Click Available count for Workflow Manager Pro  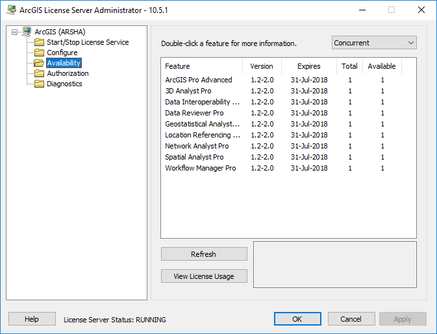382,168
